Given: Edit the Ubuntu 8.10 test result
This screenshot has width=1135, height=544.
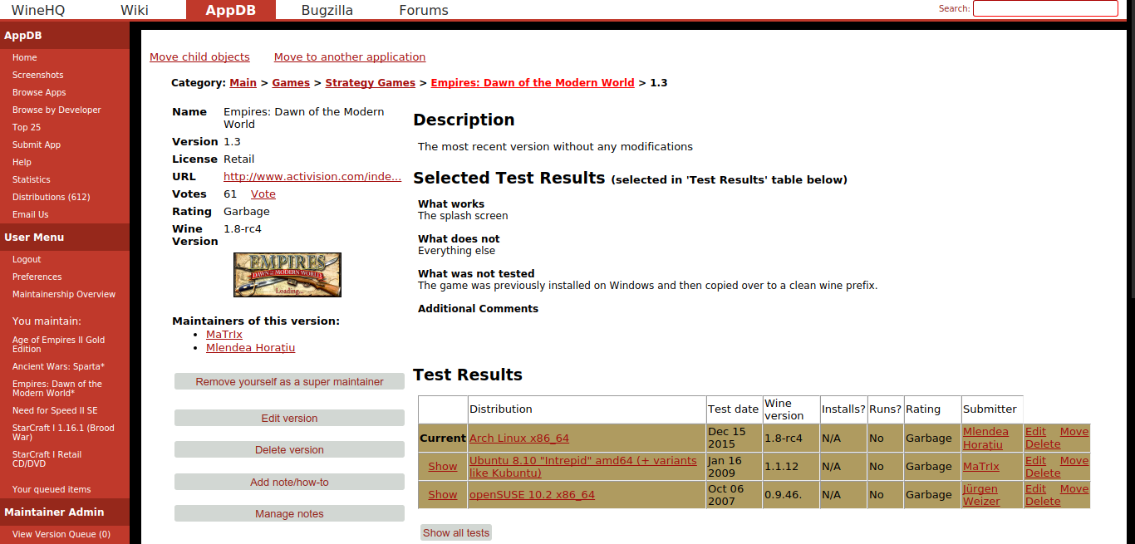Looking at the screenshot, I should click(1035, 460).
